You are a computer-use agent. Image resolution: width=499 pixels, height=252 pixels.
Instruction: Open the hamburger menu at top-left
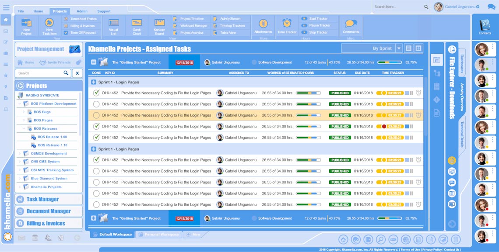tap(6, 7)
